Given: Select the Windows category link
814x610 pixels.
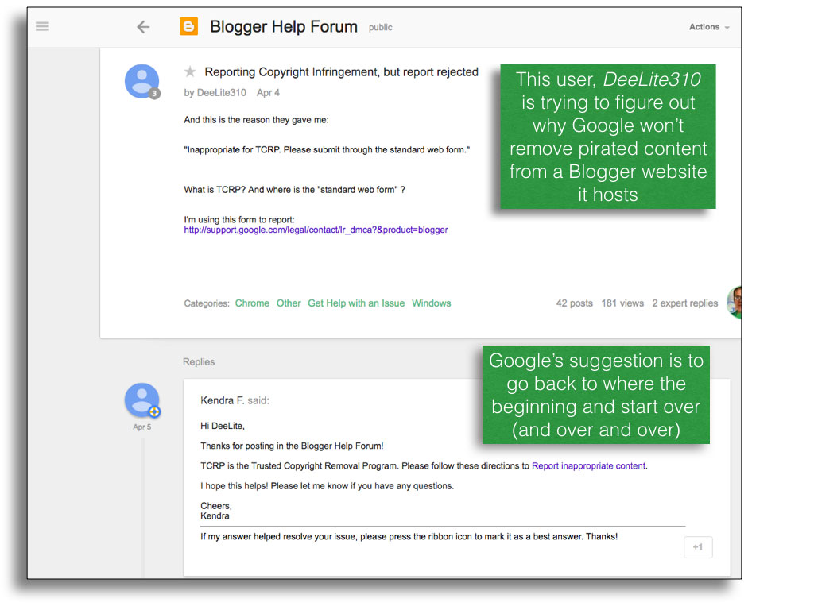Looking at the screenshot, I should [x=432, y=303].
